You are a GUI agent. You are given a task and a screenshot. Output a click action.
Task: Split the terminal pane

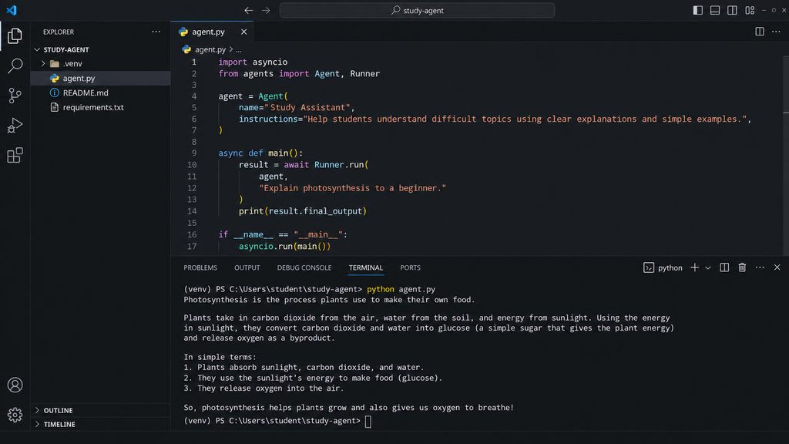click(724, 267)
